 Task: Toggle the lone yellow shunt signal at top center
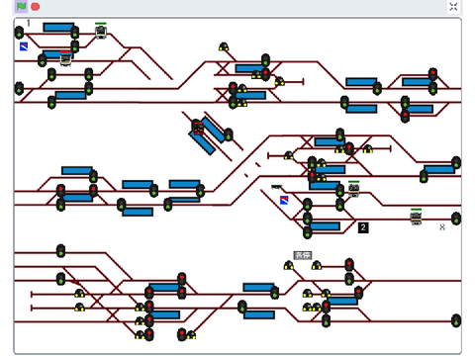click(224, 46)
